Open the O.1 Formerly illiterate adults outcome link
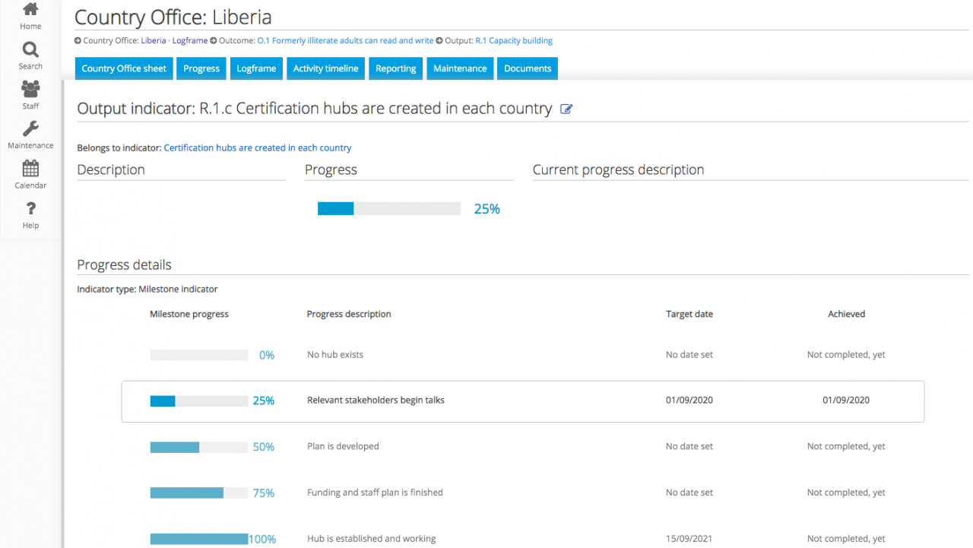Screen dimensions: 973x548 coord(346,40)
